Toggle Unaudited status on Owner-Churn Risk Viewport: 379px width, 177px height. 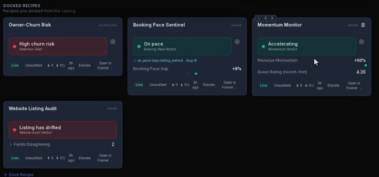tap(34, 65)
